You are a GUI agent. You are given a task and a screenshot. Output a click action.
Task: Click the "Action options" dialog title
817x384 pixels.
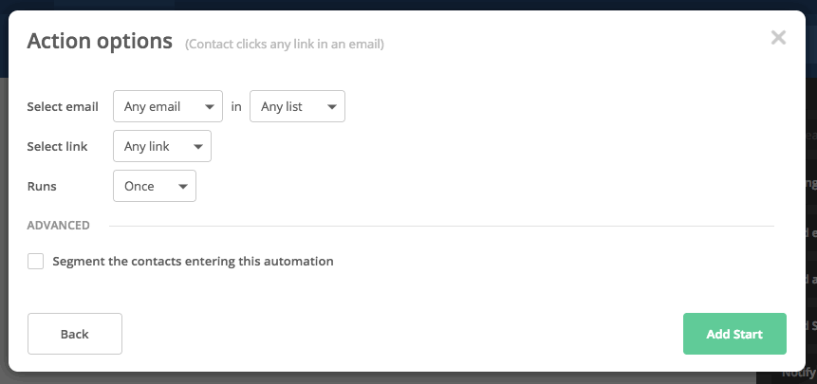tap(100, 41)
